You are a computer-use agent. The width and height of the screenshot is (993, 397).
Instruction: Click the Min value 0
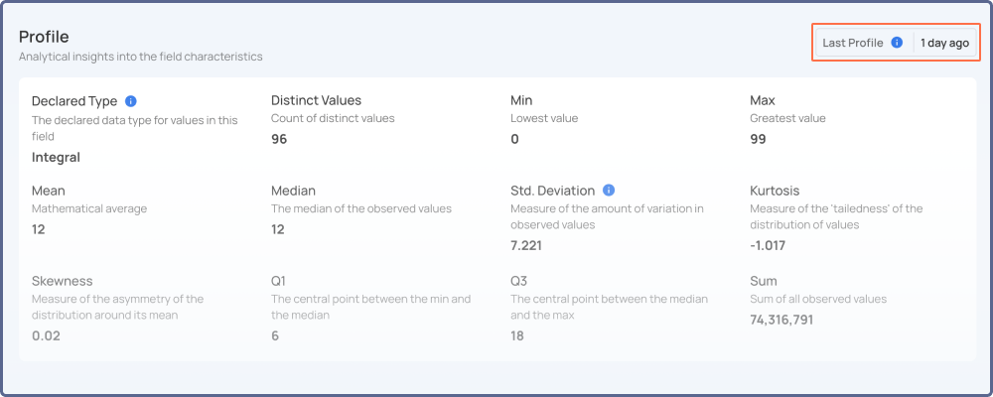(x=514, y=139)
